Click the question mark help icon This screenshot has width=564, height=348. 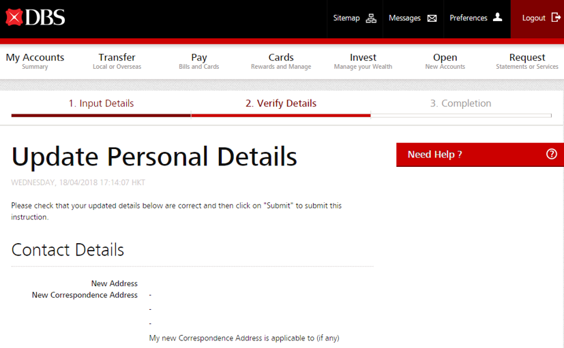coord(552,155)
